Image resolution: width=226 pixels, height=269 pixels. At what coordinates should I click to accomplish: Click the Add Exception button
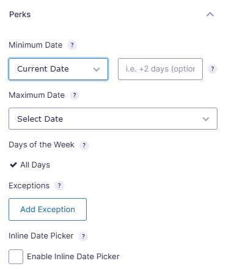pyautogui.click(x=48, y=209)
